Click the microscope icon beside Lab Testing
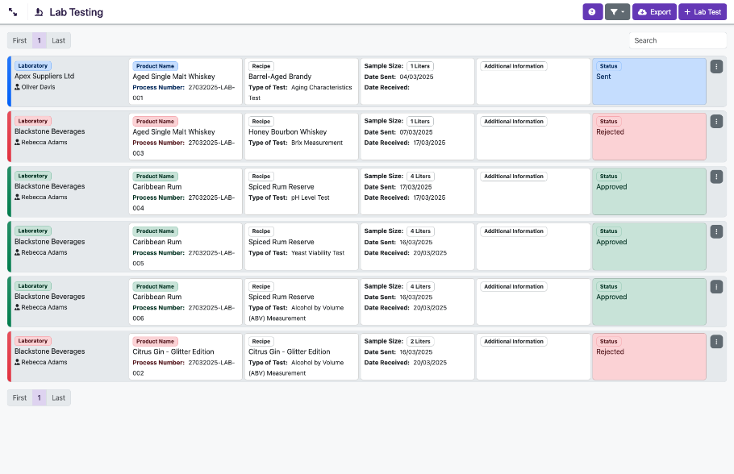Screen dimensions: 734x474 pyautogui.click(x=39, y=13)
